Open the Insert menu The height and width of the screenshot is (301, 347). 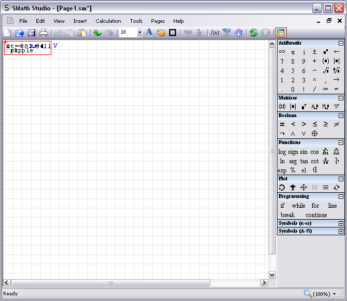pos(80,21)
